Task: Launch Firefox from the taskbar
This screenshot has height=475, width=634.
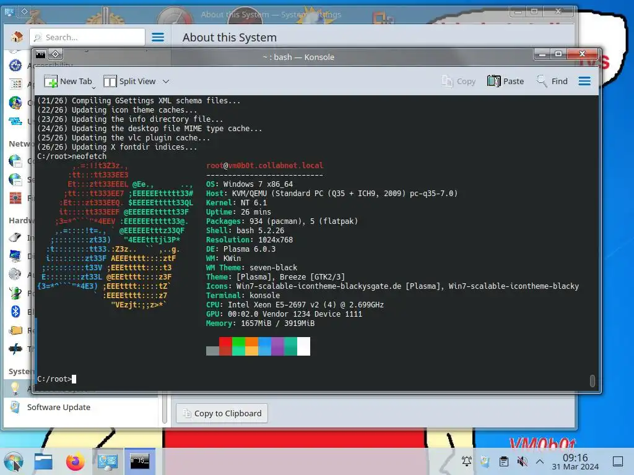Action: coord(75,461)
